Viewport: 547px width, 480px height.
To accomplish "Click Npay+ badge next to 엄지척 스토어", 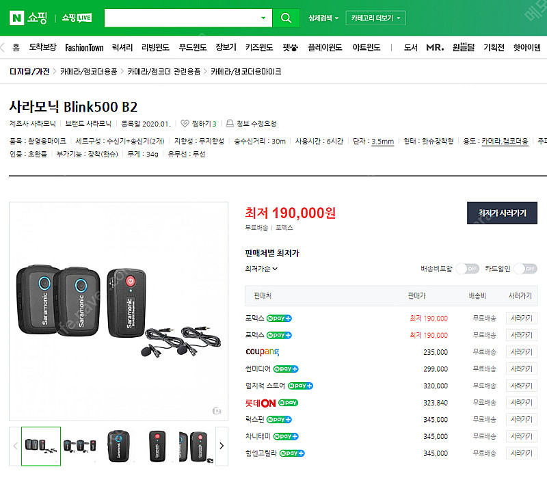I will pos(300,386).
